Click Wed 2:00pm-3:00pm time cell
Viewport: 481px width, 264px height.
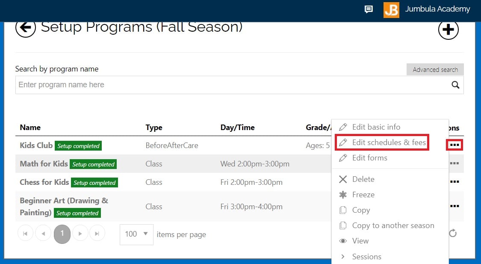(x=255, y=163)
